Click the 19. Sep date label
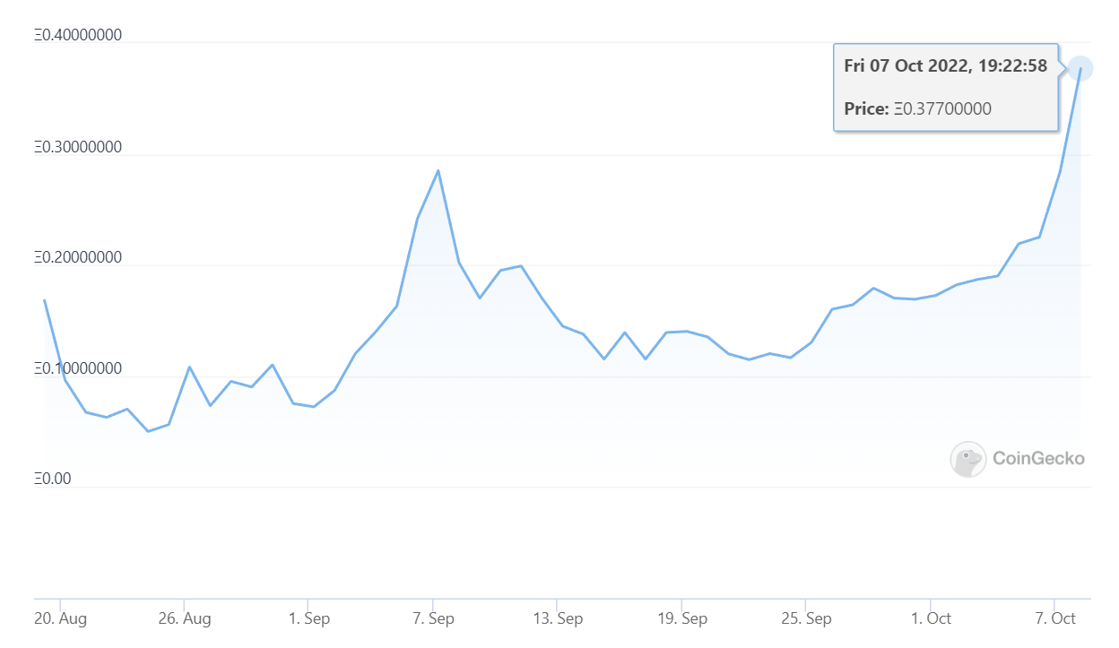Viewport: 1119px width, 648px height. pyautogui.click(x=681, y=618)
